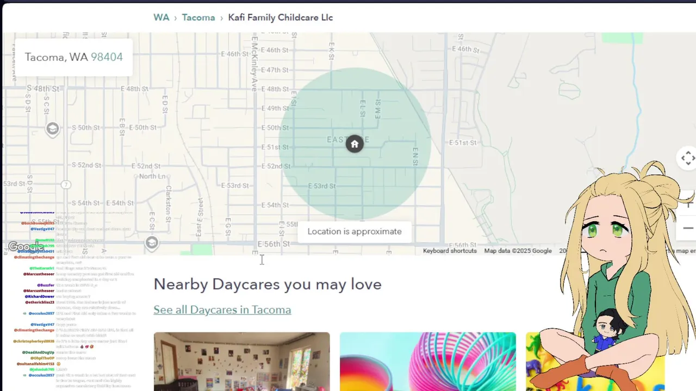The height and width of the screenshot is (391, 696).
Task: Click Map data ©2025 Google text
Action: [518, 251]
